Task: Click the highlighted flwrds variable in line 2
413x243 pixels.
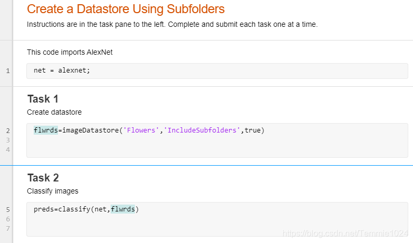Action: click(x=45, y=130)
